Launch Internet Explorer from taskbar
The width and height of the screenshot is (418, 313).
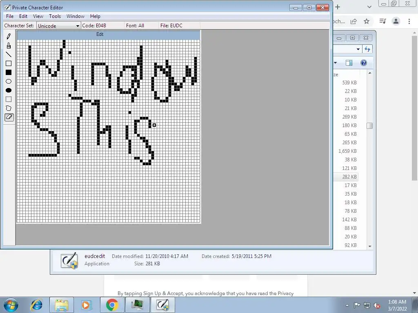click(x=36, y=305)
